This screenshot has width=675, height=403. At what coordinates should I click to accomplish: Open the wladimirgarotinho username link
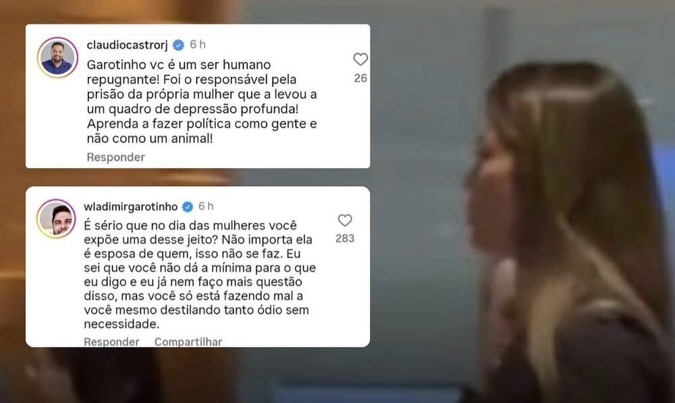click(131, 207)
